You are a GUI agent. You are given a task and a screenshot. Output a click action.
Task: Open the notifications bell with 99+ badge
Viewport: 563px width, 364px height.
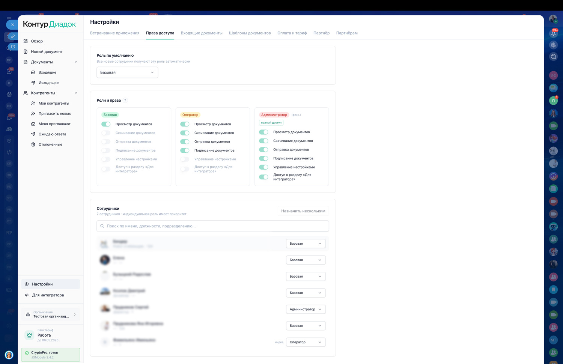tap(553, 33)
